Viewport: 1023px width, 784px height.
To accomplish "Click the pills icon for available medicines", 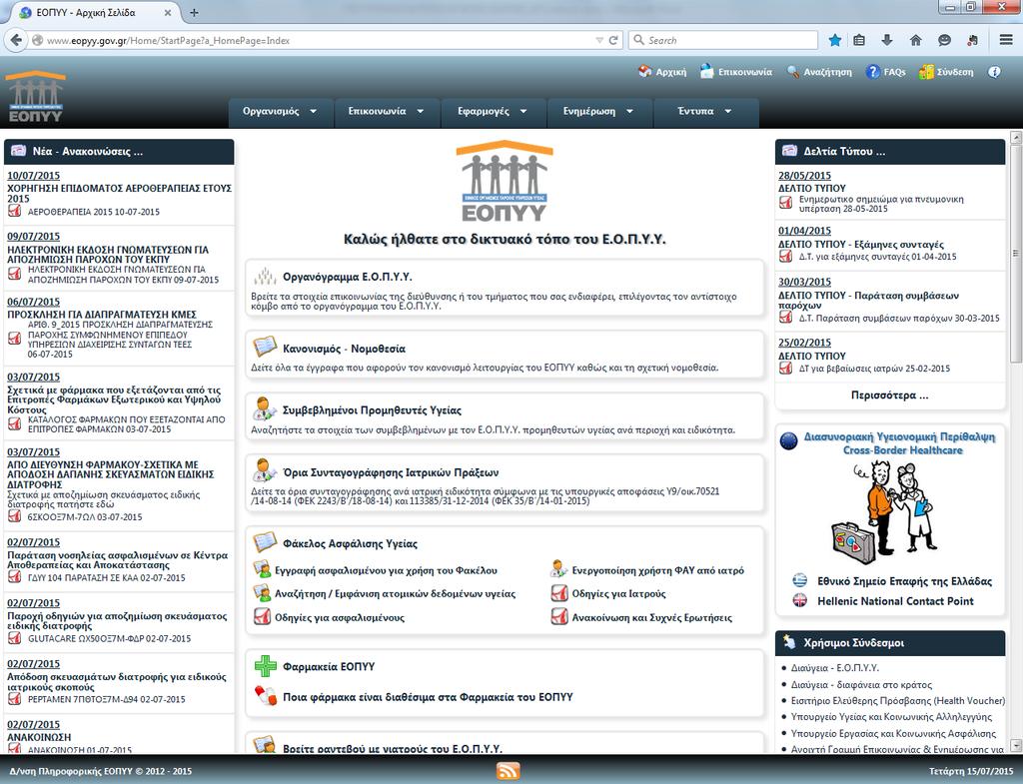I will [x=265, y=696].
